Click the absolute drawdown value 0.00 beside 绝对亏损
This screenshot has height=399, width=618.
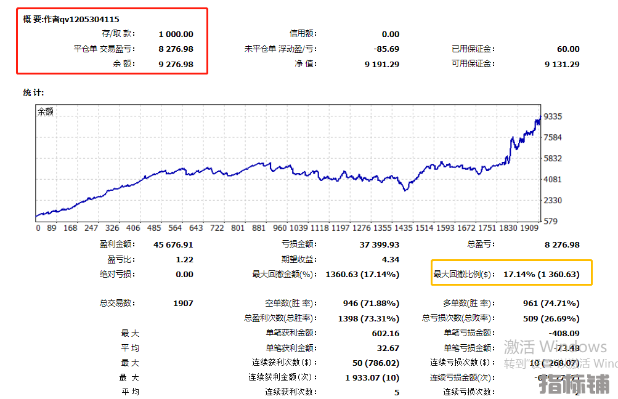tap(184, 275)
